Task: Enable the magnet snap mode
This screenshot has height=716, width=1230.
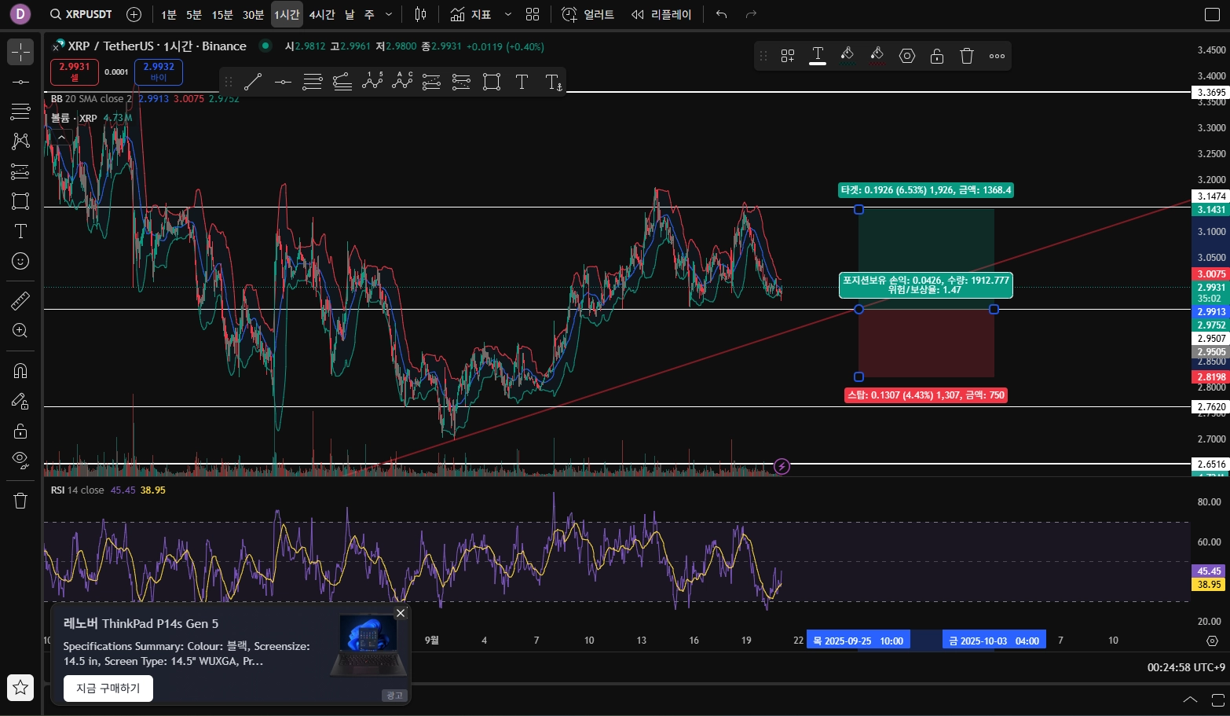Action: (x=20, y=370)
